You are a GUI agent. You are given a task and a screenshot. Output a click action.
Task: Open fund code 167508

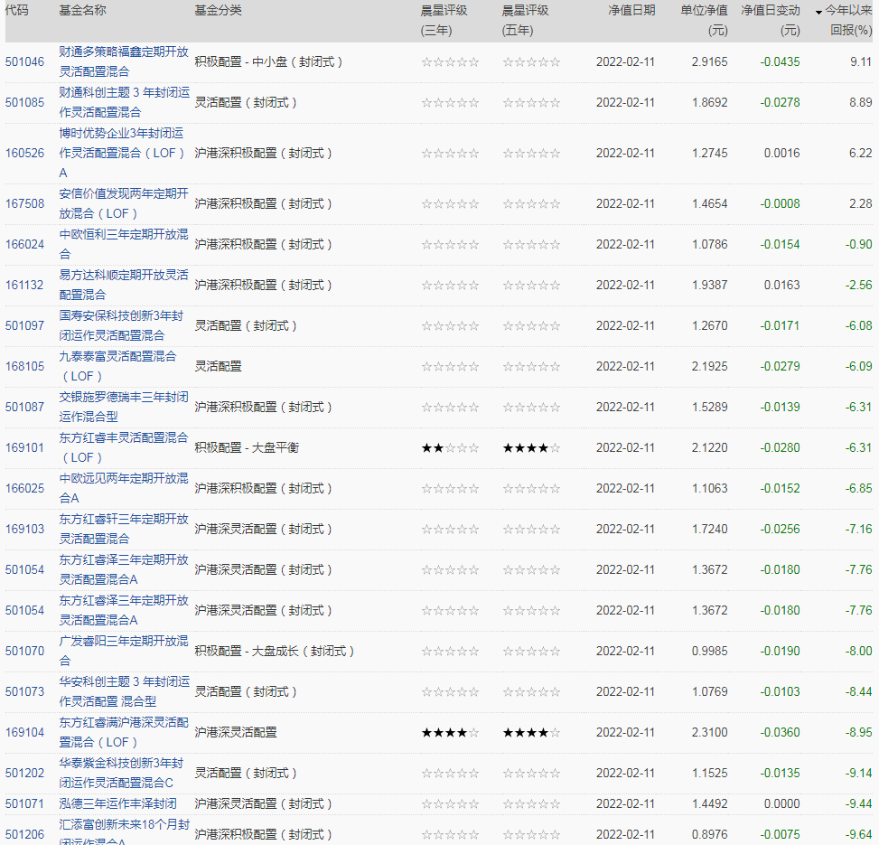(x=24, y=203)
